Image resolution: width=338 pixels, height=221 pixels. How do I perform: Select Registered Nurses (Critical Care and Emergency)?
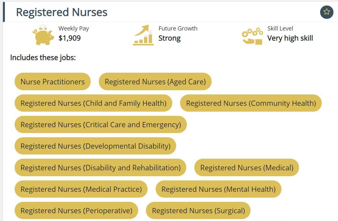pyautogui.click(x=101, y=125)
